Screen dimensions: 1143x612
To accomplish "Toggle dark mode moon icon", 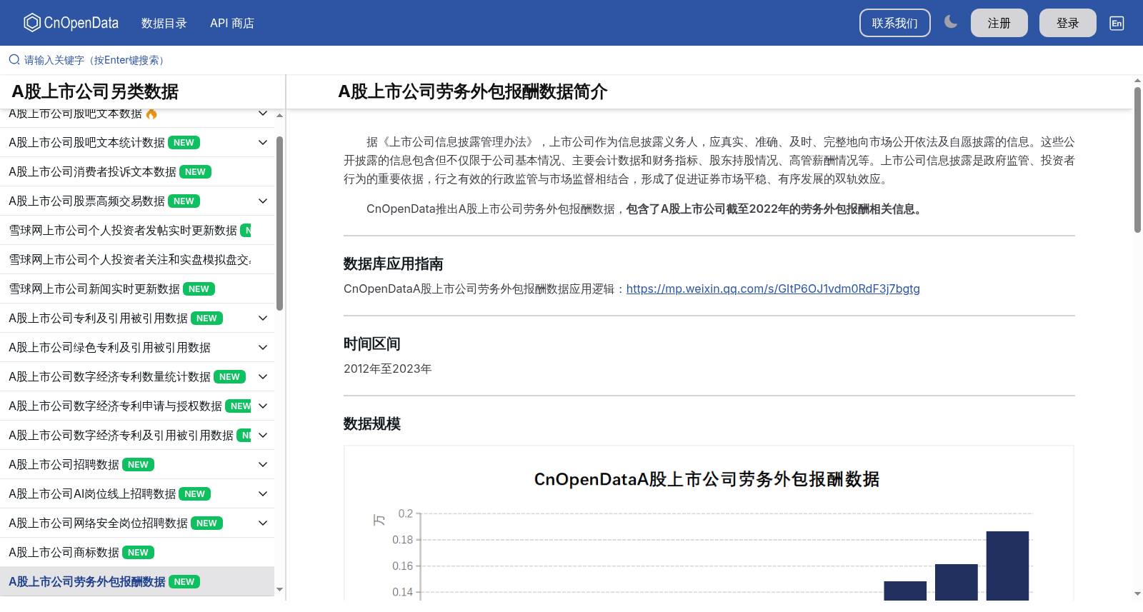I will click(951, 22).
